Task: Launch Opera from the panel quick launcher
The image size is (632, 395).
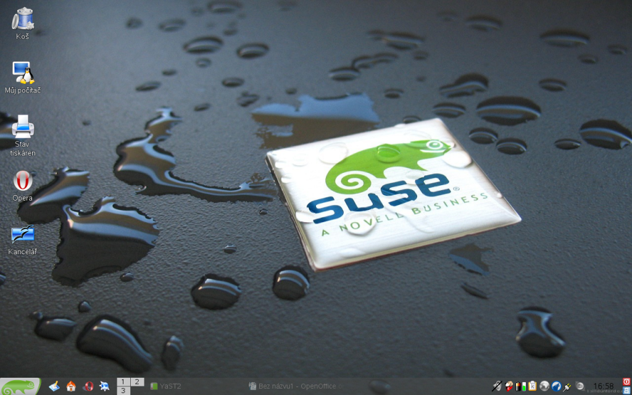Action: coord(88,386)
